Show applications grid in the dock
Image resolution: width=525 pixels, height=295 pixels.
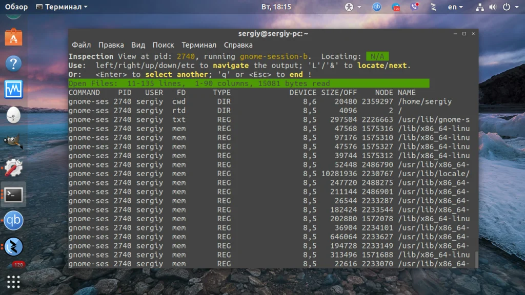tap(13, 282)
